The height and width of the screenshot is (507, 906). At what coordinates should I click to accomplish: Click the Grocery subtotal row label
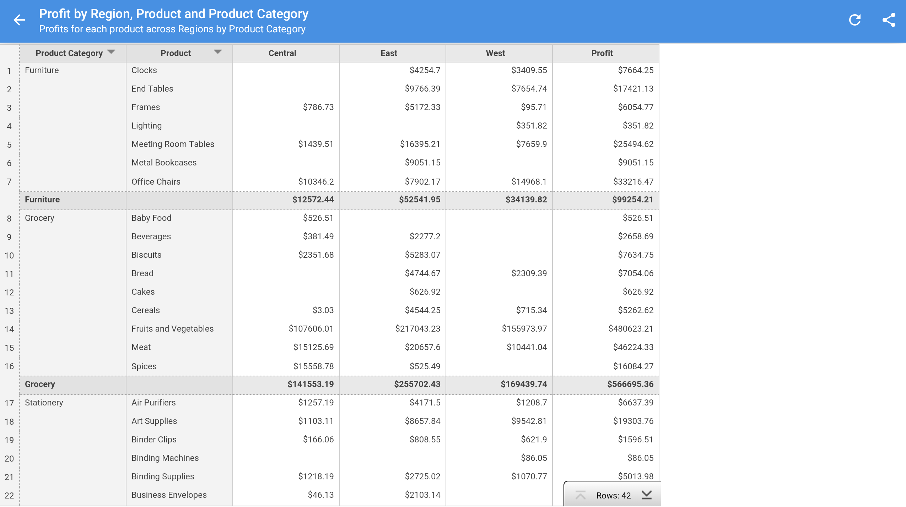click(40, 384)
